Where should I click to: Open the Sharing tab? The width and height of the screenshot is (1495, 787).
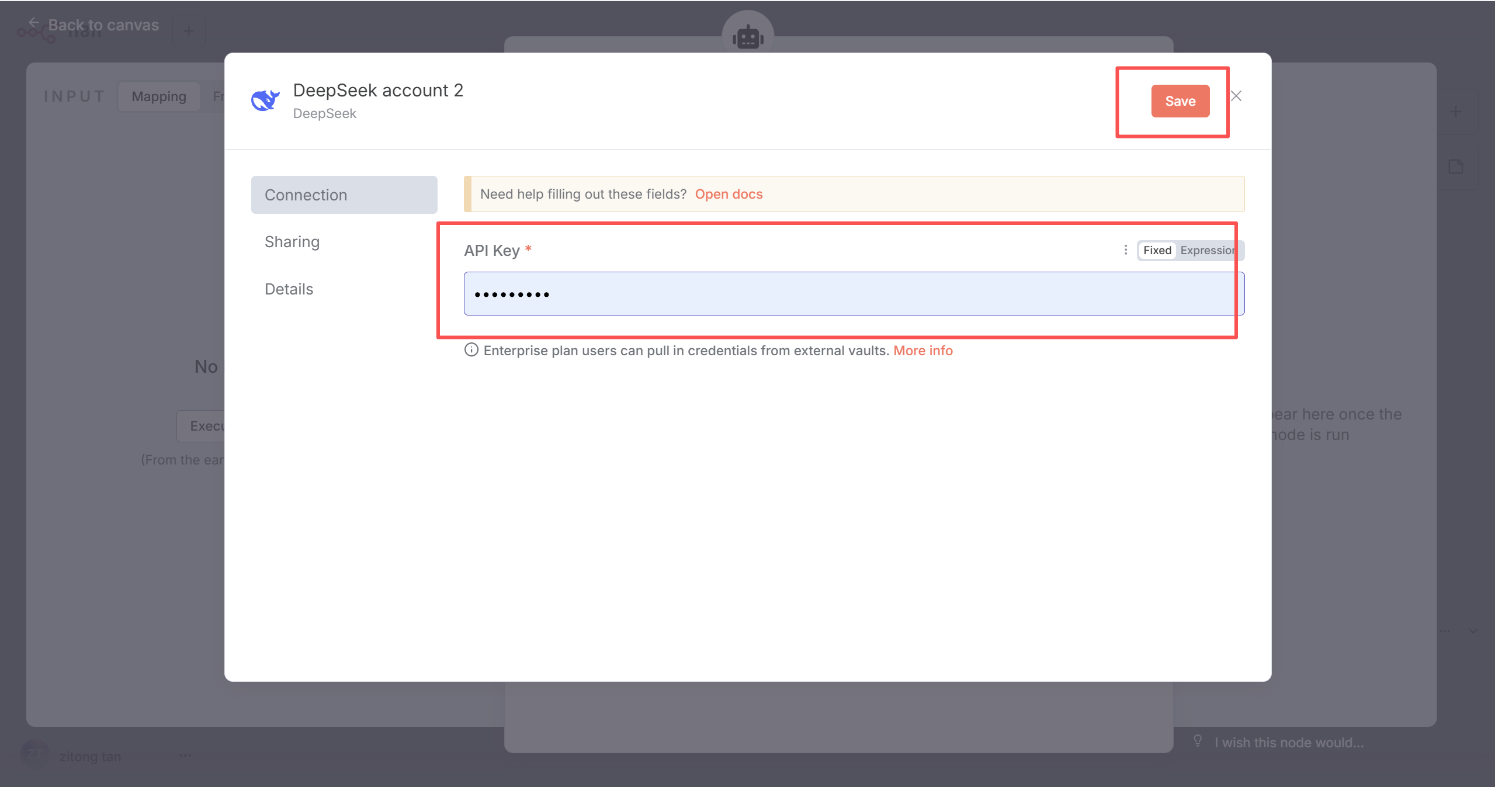pos(292,242)
